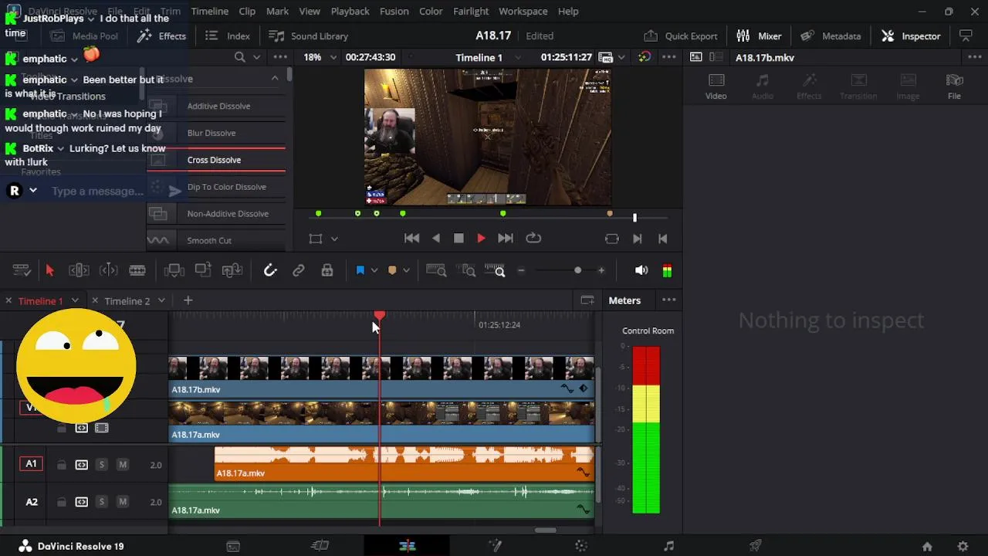Zoom in timeline with plus icon

click(601, 270)
